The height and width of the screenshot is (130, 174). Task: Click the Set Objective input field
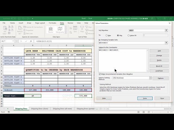[147, 30]
